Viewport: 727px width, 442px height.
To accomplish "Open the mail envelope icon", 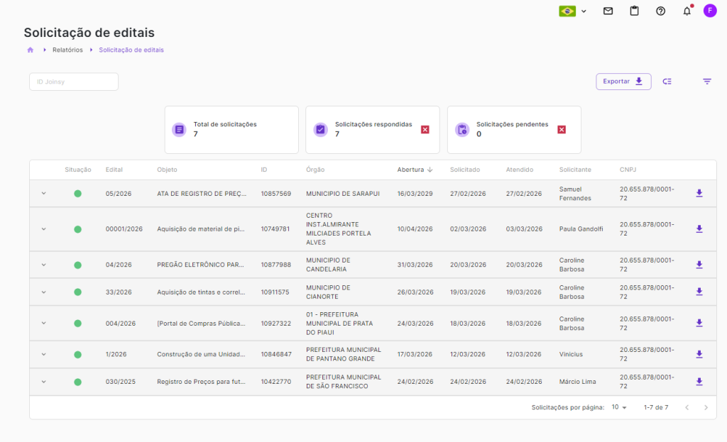I will point(608,11).
